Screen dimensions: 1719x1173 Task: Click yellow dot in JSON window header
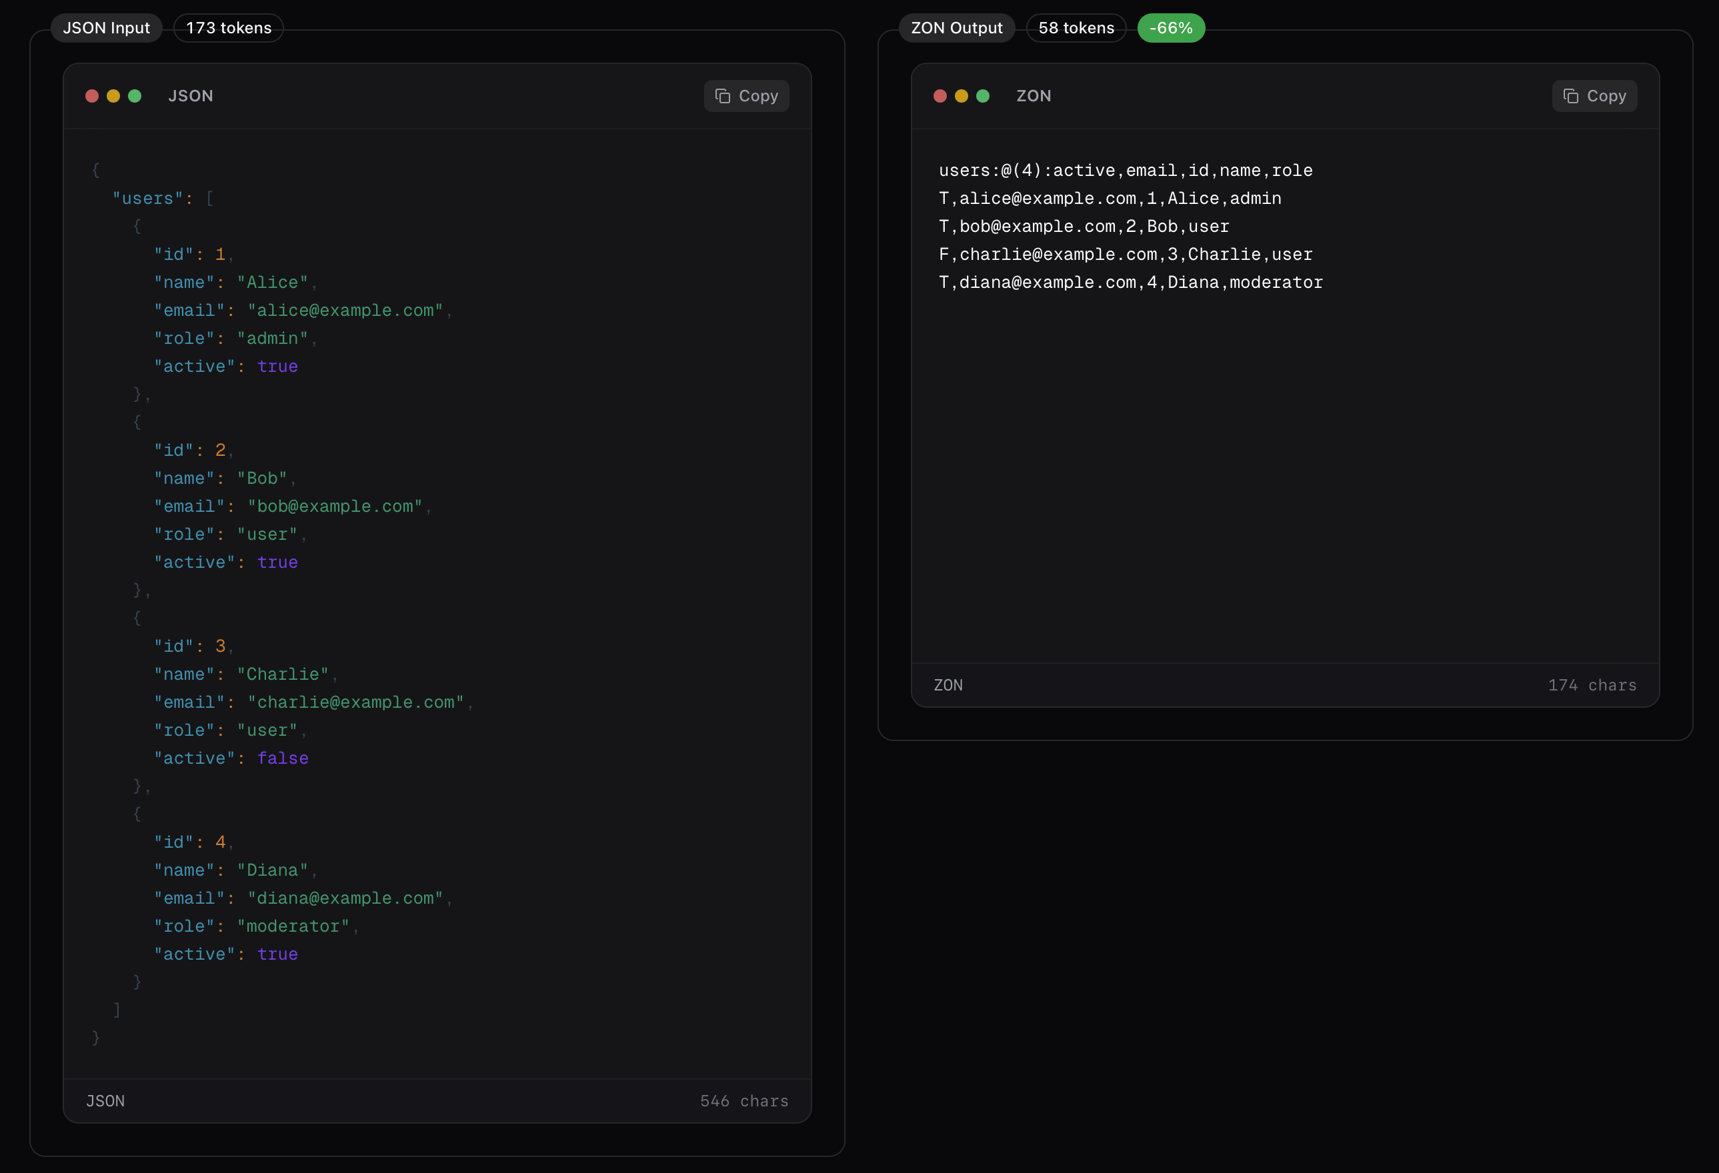point(113,96)
